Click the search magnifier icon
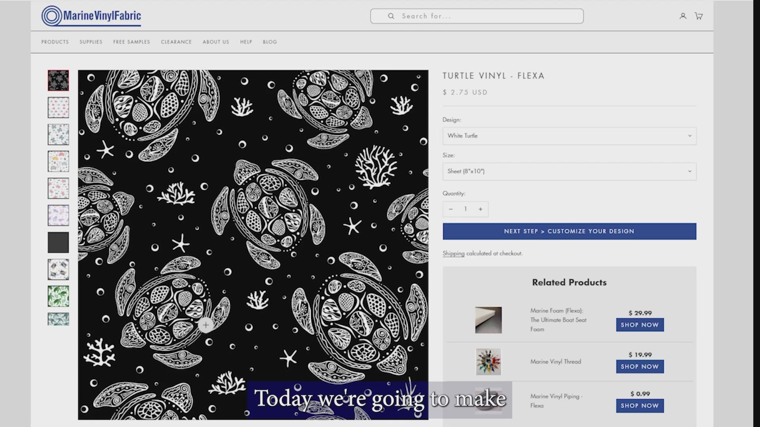The image size is (760, 427). click(391, 16)
